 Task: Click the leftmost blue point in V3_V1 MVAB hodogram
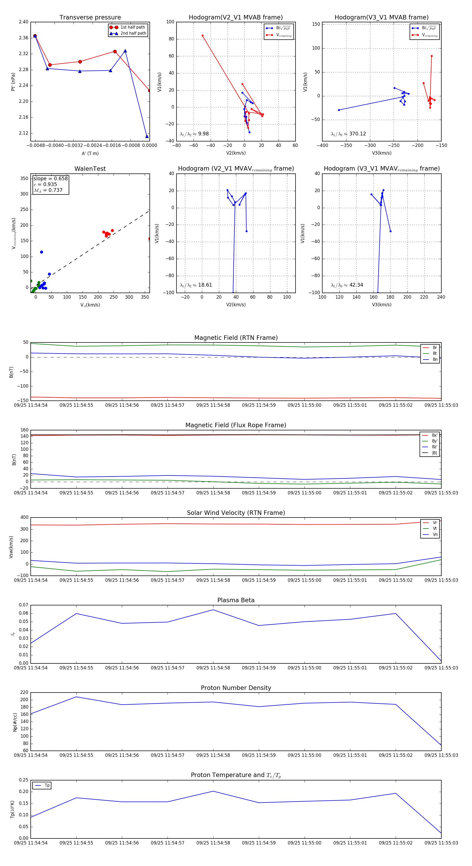(339, 110)
